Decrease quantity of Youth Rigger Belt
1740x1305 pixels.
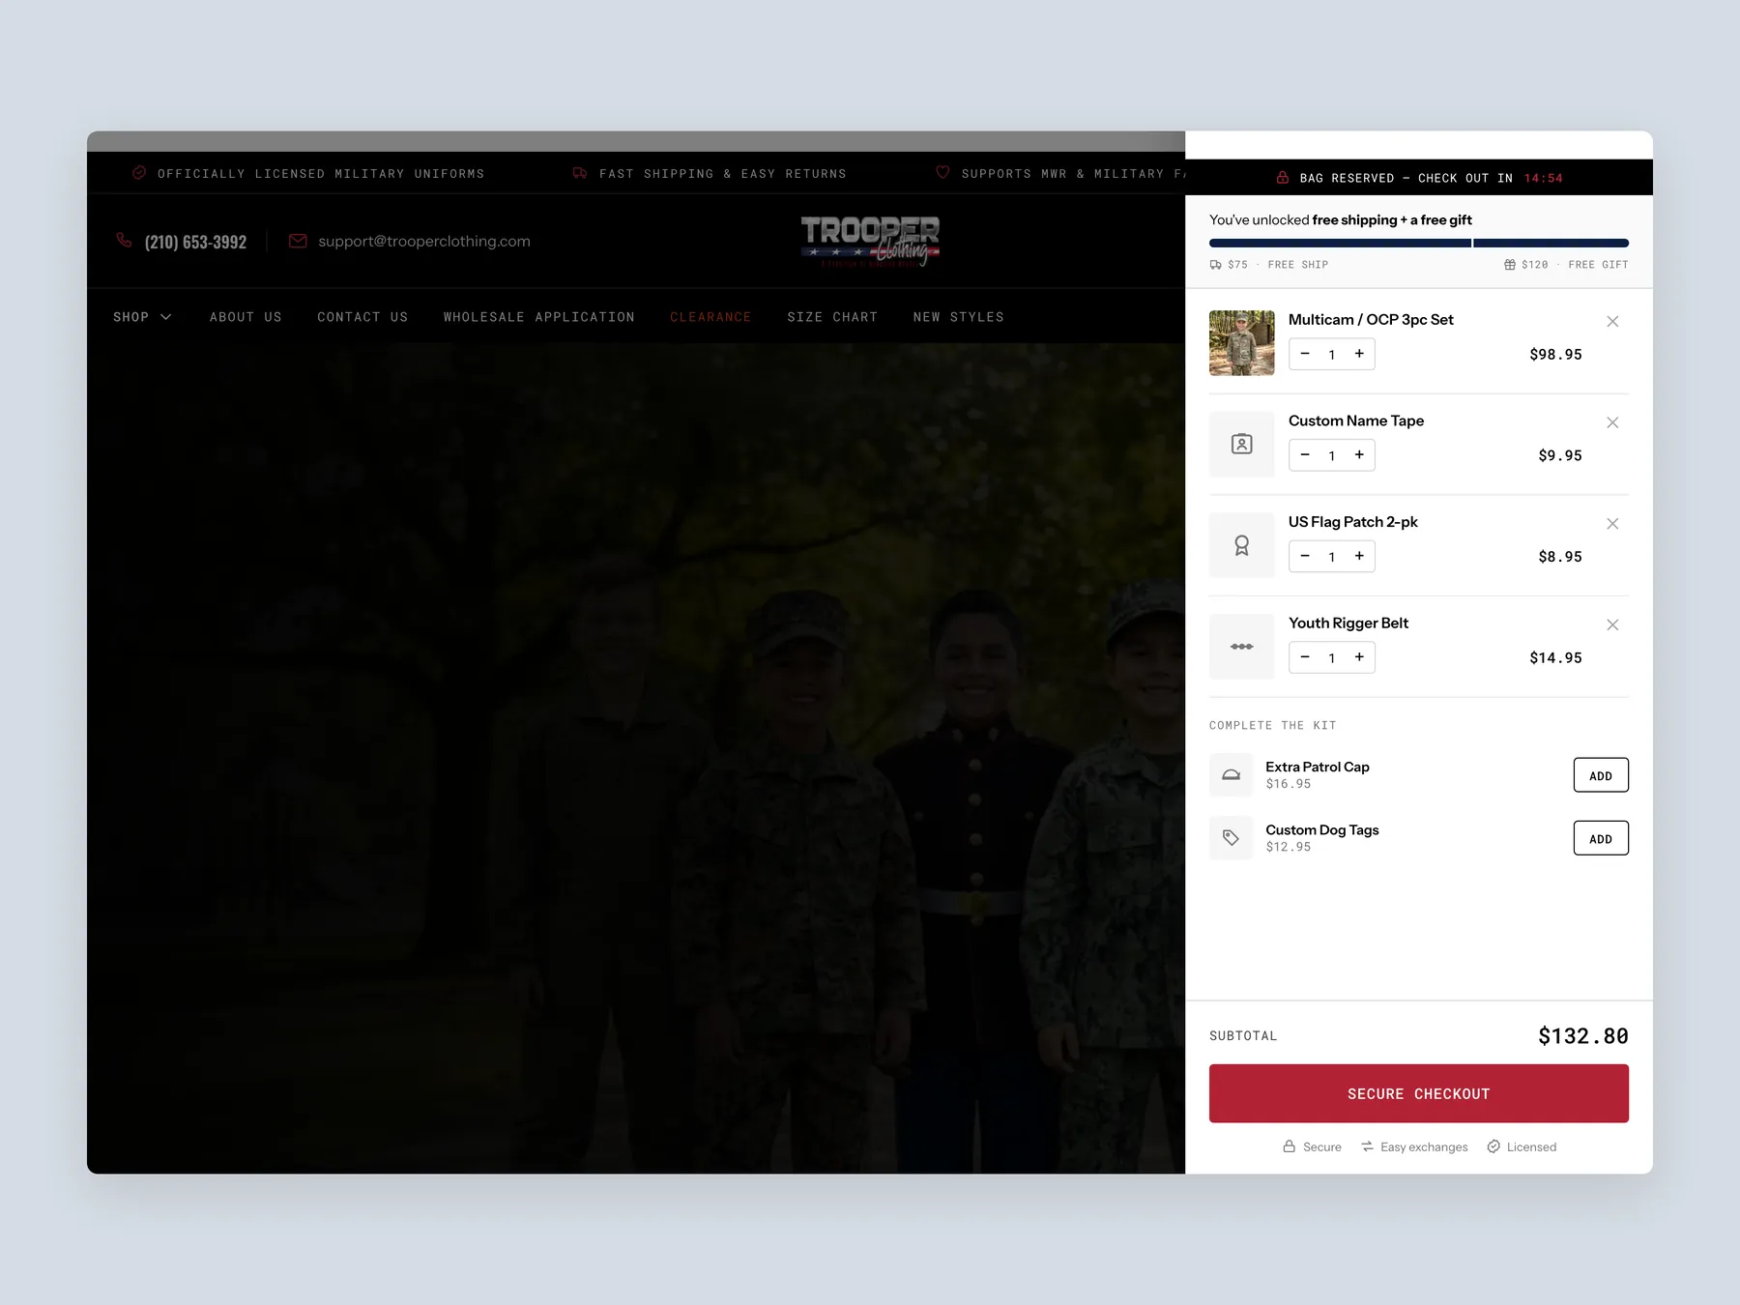pyautogui.click(x=1305, y=657)
